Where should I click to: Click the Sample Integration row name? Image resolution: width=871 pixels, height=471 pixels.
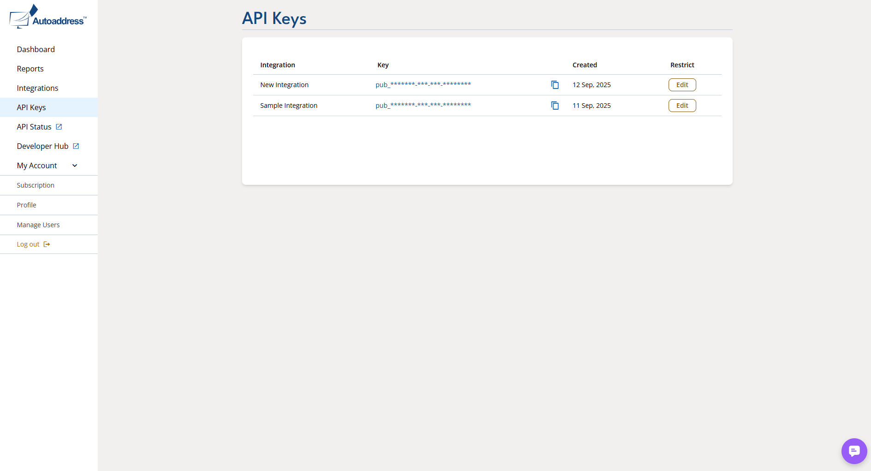289,106
